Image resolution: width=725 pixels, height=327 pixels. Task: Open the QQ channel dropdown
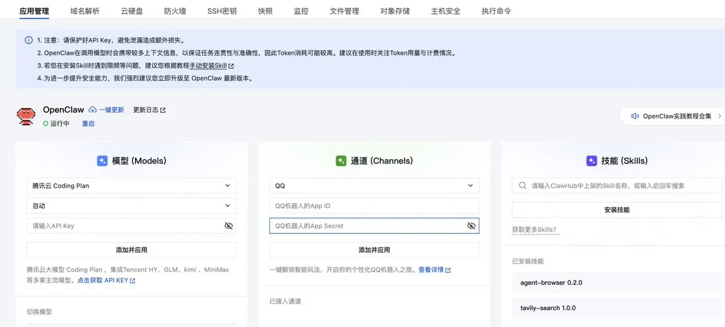point(374,186)
